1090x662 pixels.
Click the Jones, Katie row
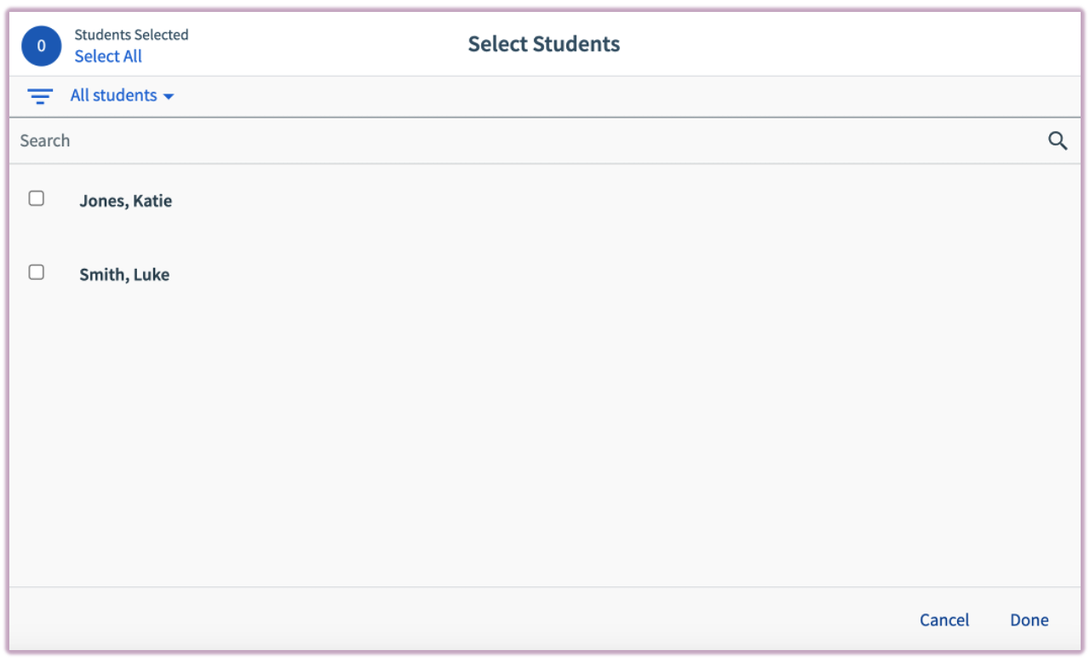pos(125,201)
